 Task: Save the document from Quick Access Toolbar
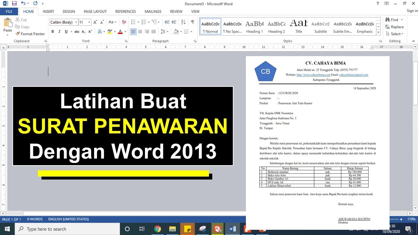tap(14, 4)
